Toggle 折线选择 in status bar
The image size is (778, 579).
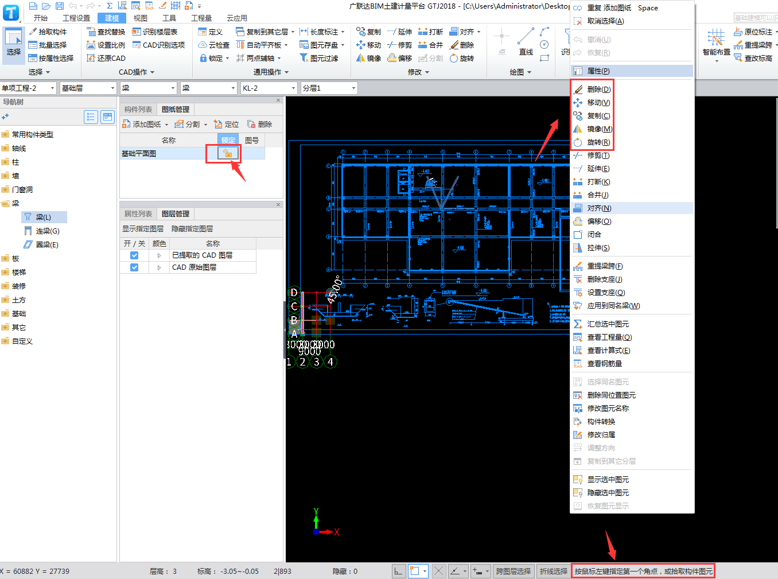[x=554, y=571]
